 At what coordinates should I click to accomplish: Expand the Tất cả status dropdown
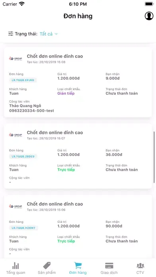tap(49, 34)
